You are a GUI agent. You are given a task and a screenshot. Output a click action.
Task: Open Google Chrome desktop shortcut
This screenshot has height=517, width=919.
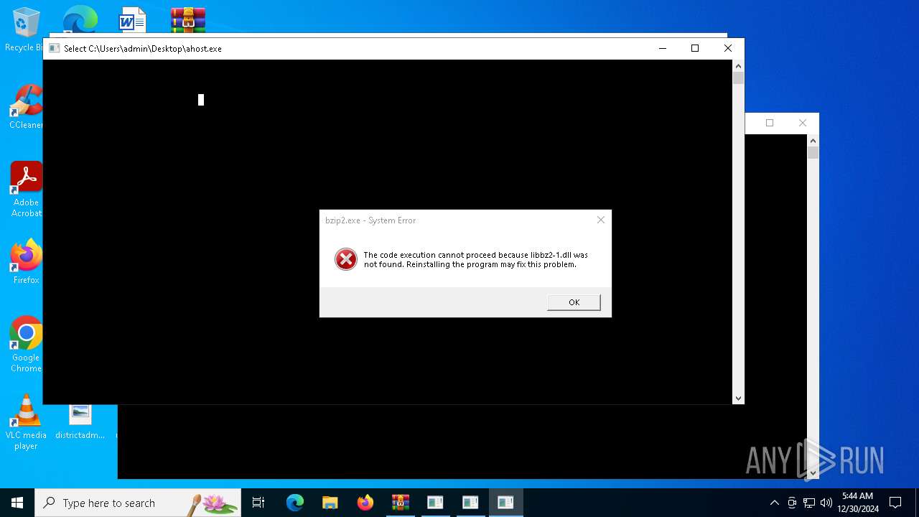[x=26, y=345]
